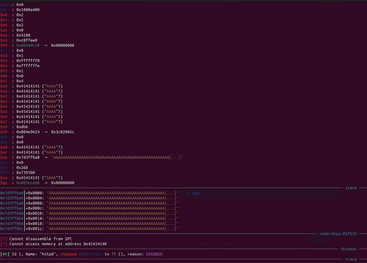Select the $t4 value 0xfffffffe
367x263 pixels.
[x=28, y=66]
